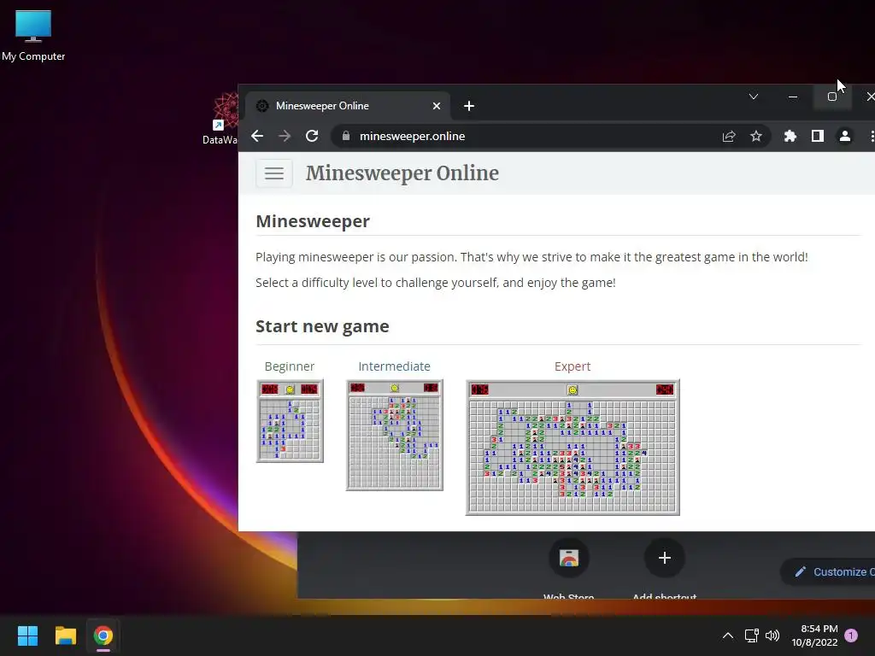Share this page via the share icon
Screen dimensions: 875x656
729,136
